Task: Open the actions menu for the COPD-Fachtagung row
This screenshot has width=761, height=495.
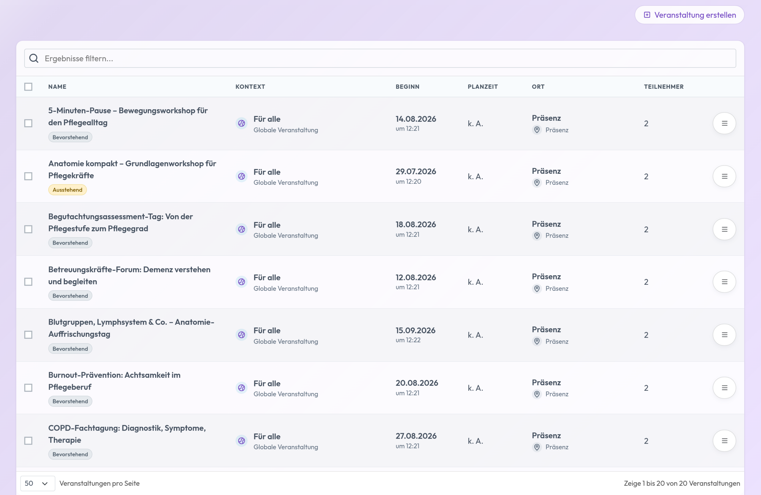Action: (x=724, y=441)
